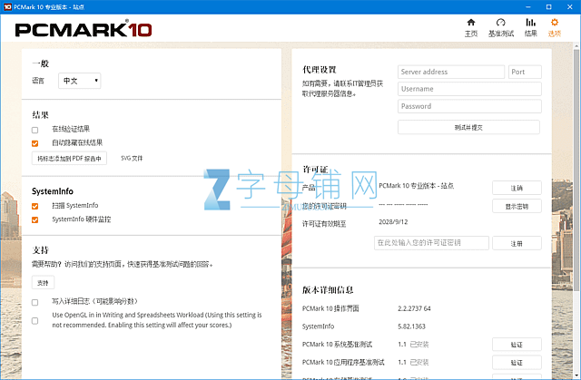This screenshot has width=581, height=380.
Task: Enable the Use OpenGL in Writing checkbox
Action: tap(34, 321)
